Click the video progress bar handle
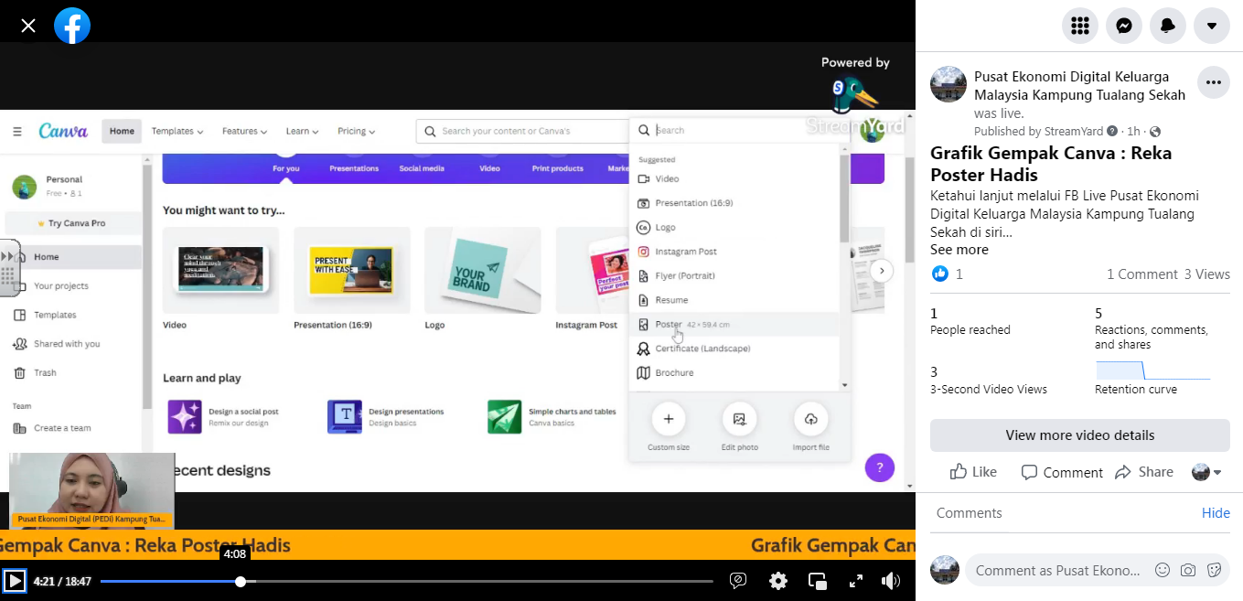This screenshot has width=1243, height=601. click(x=241, y=581)
